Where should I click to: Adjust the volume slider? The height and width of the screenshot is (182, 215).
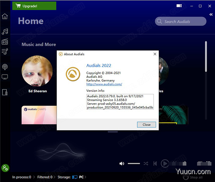click(x=134, y=163)
